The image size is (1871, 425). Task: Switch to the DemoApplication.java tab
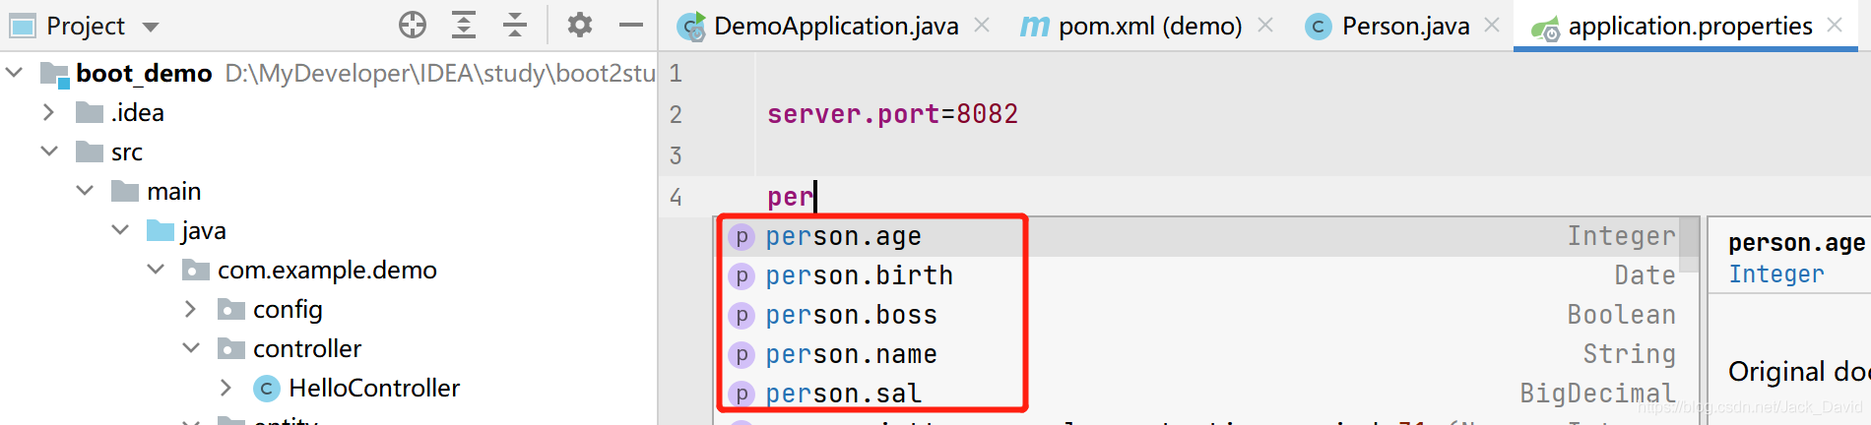pos(835,27)
